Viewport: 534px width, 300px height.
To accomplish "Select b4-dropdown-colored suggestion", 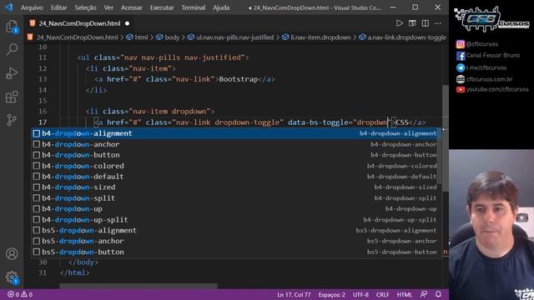I will (x=234, y=166).
